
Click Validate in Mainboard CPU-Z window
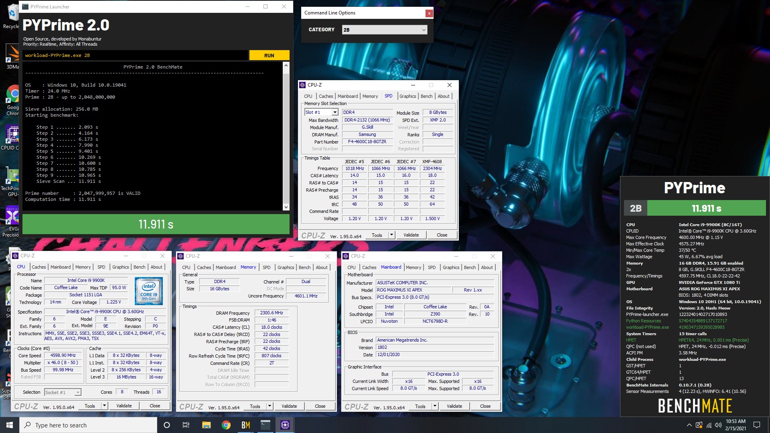pyautogui.click(x=454, y=406)
